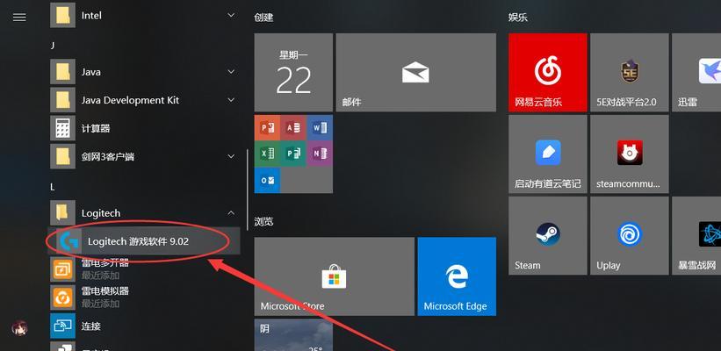Viewport: 721px width, 351px height.
Task: Click the 浏览 group title
Action: [263, 222]
